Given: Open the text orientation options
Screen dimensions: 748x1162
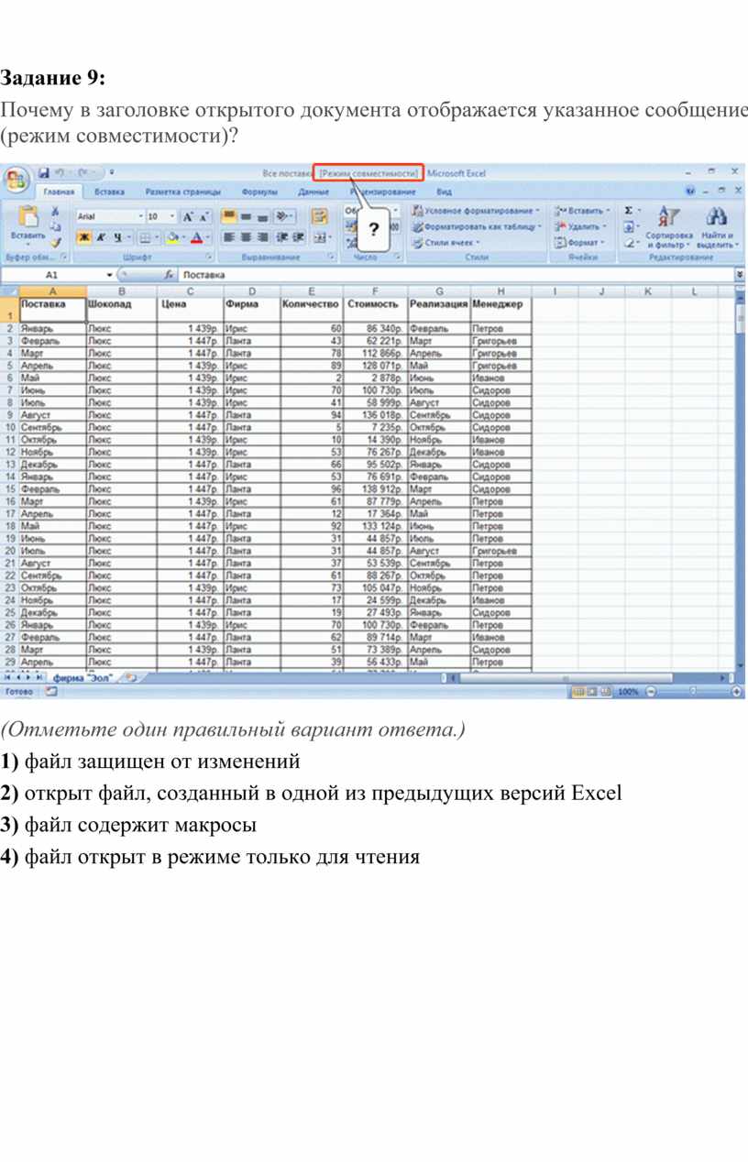Looking at the screenshot, I should [x=283, y=216].
